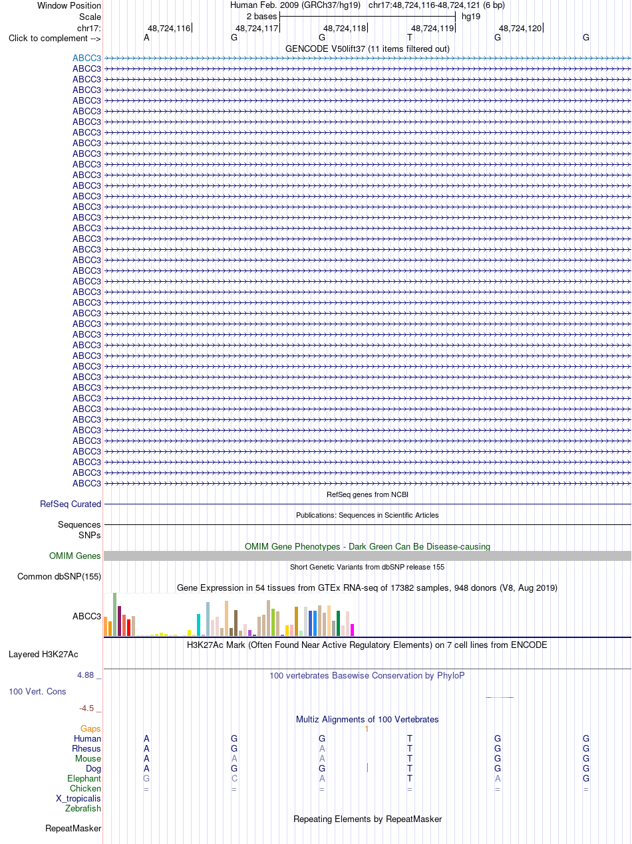Click the Scale label
The height and width of the screenshot is (844, 632).
[x=90, y=16]
